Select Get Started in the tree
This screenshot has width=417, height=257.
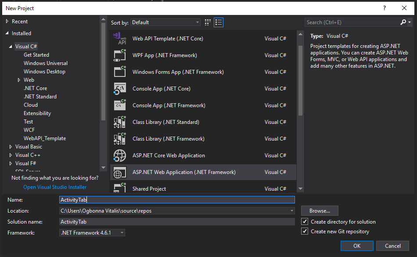36,55
